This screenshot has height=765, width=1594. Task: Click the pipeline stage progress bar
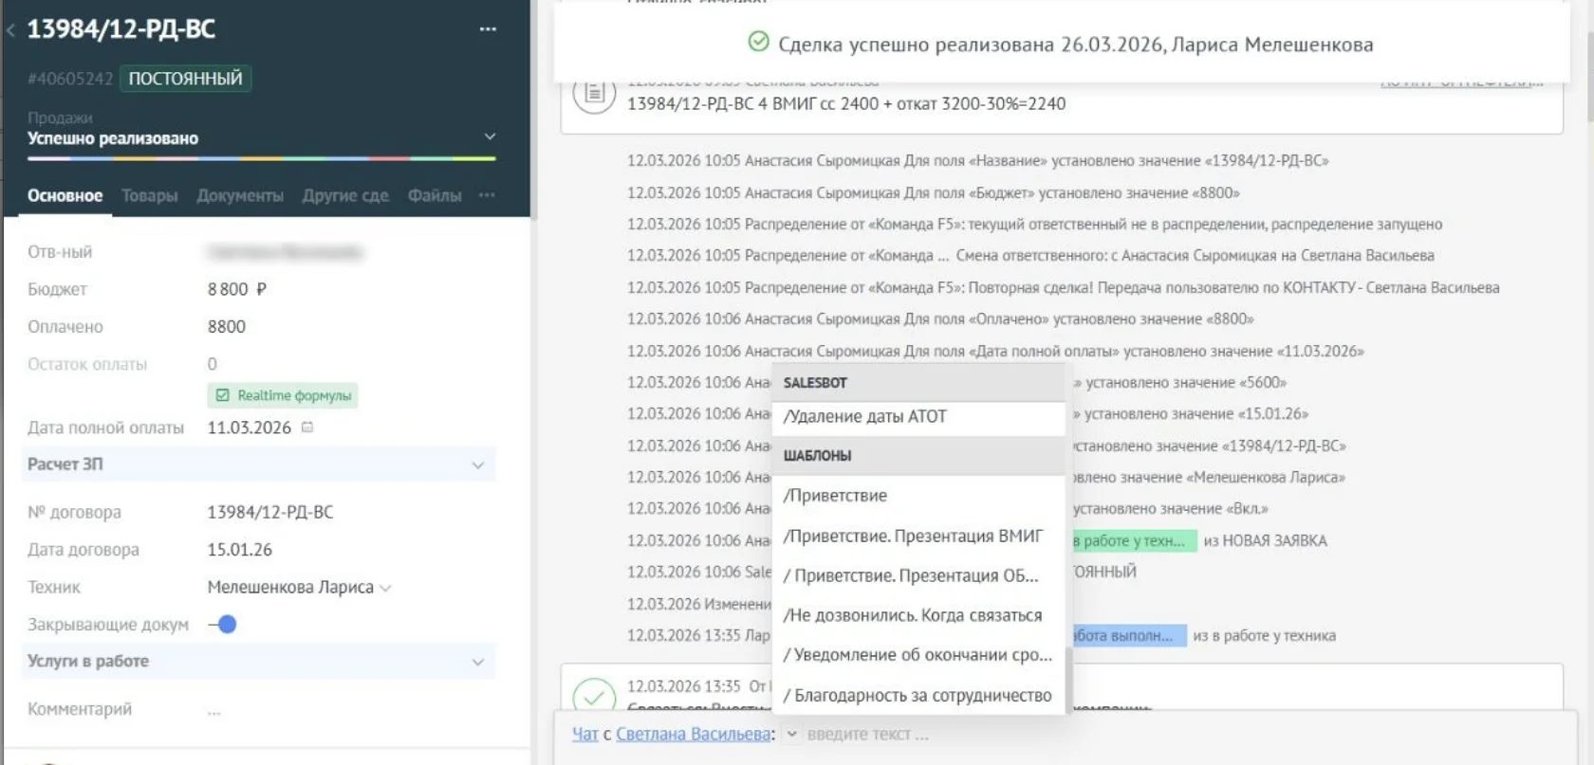(262, 158)
